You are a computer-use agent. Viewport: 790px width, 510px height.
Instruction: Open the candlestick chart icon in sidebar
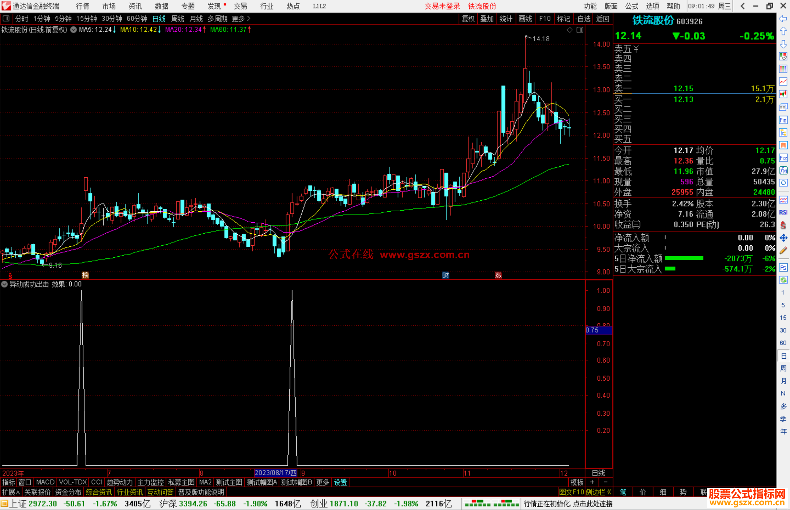pyautogui.click(x=783, y=94)
